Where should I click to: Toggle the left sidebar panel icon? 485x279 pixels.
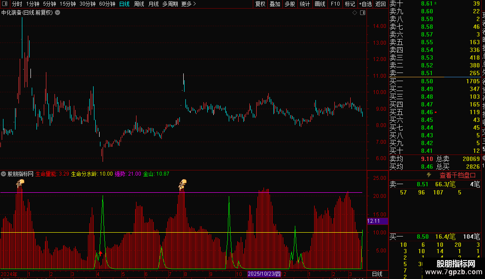click(5, 4)
